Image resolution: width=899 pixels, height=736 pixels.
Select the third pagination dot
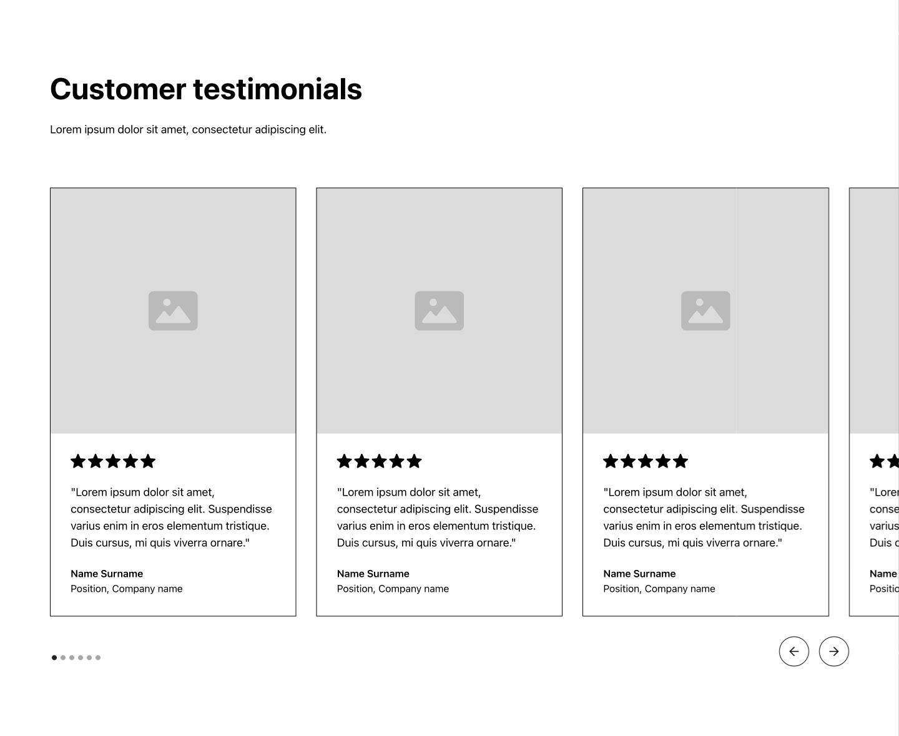72,657
